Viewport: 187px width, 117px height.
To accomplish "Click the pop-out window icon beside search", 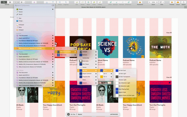I will 53,5.
